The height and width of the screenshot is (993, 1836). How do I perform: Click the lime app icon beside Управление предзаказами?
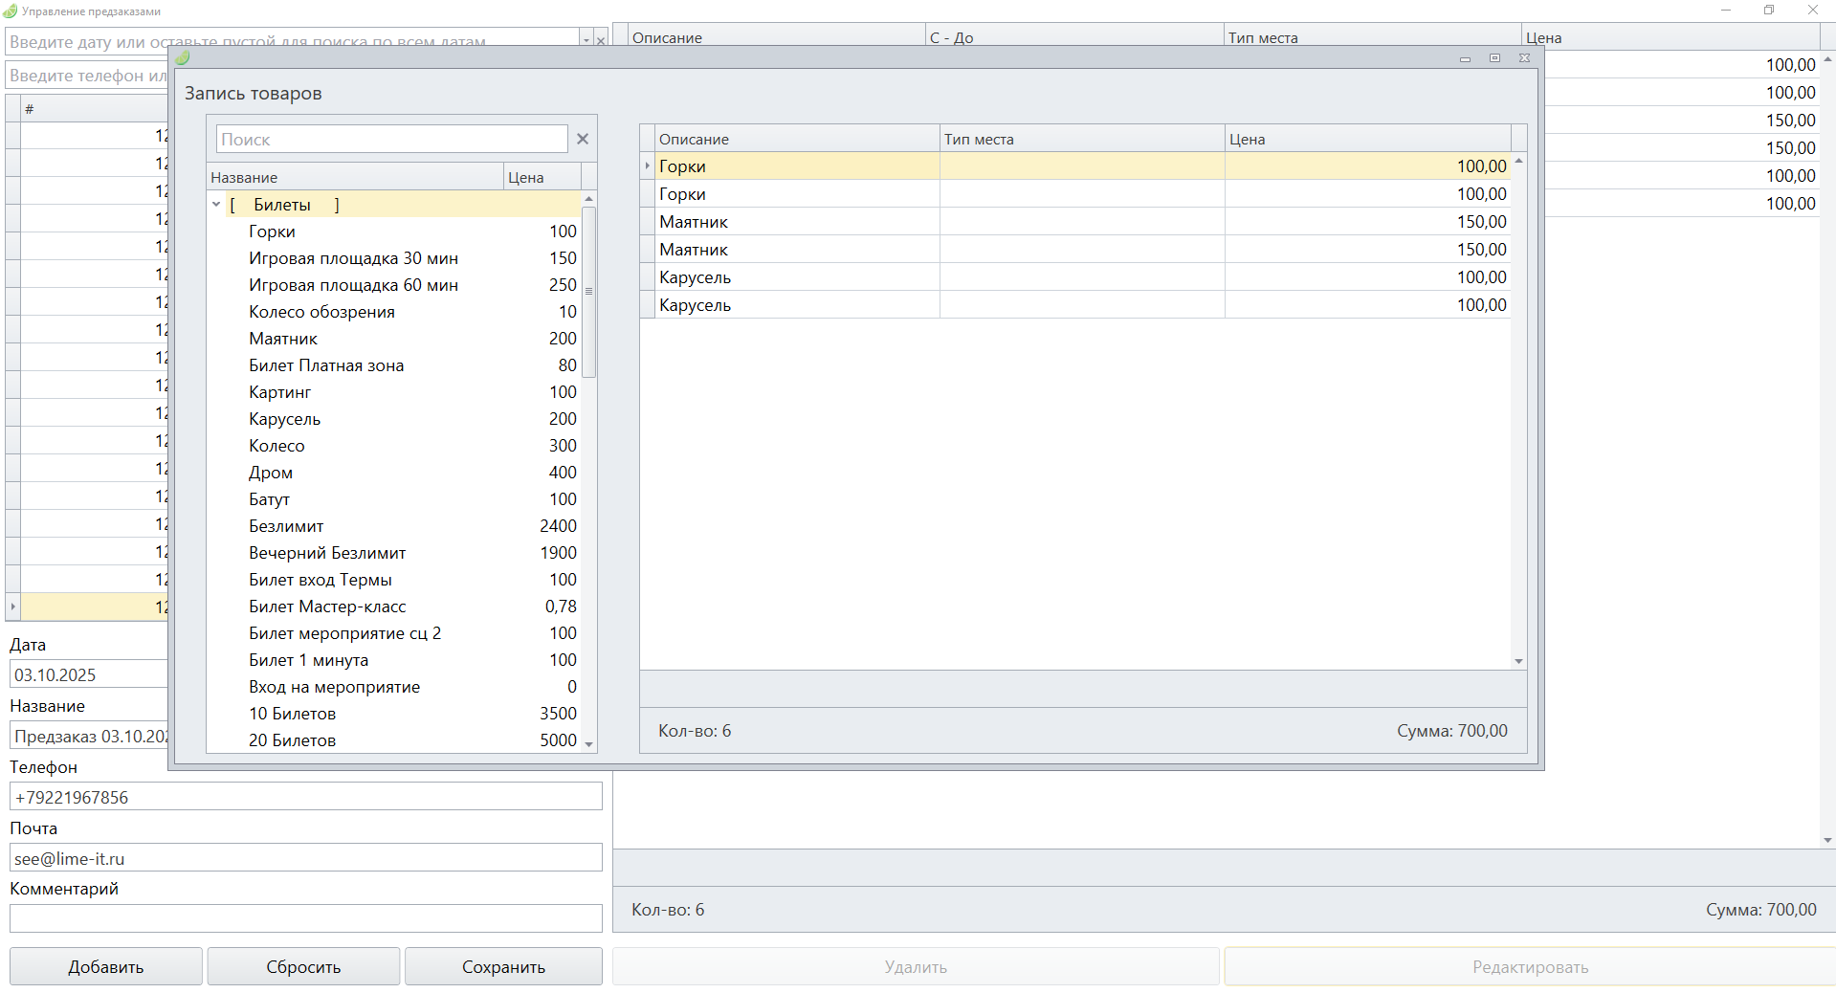(x=11, y=11)
